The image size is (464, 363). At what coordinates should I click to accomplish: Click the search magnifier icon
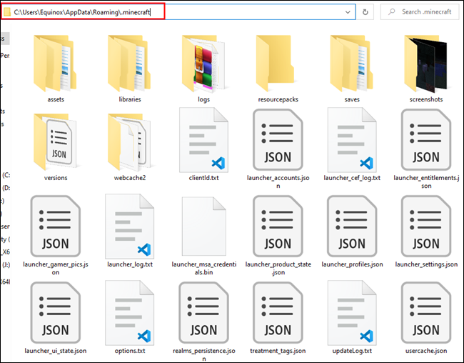pos(391,12)
